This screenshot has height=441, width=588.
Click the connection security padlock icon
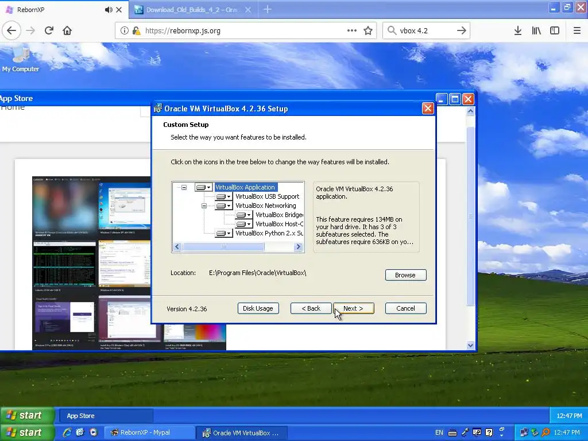pos(136,31)
